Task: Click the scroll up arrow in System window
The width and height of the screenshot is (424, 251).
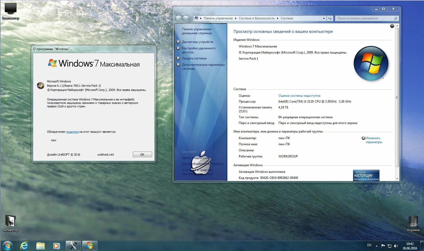Action: (397, 26)
